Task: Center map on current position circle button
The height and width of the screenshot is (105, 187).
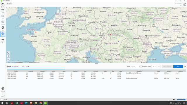Action: [x=8, y=53]
